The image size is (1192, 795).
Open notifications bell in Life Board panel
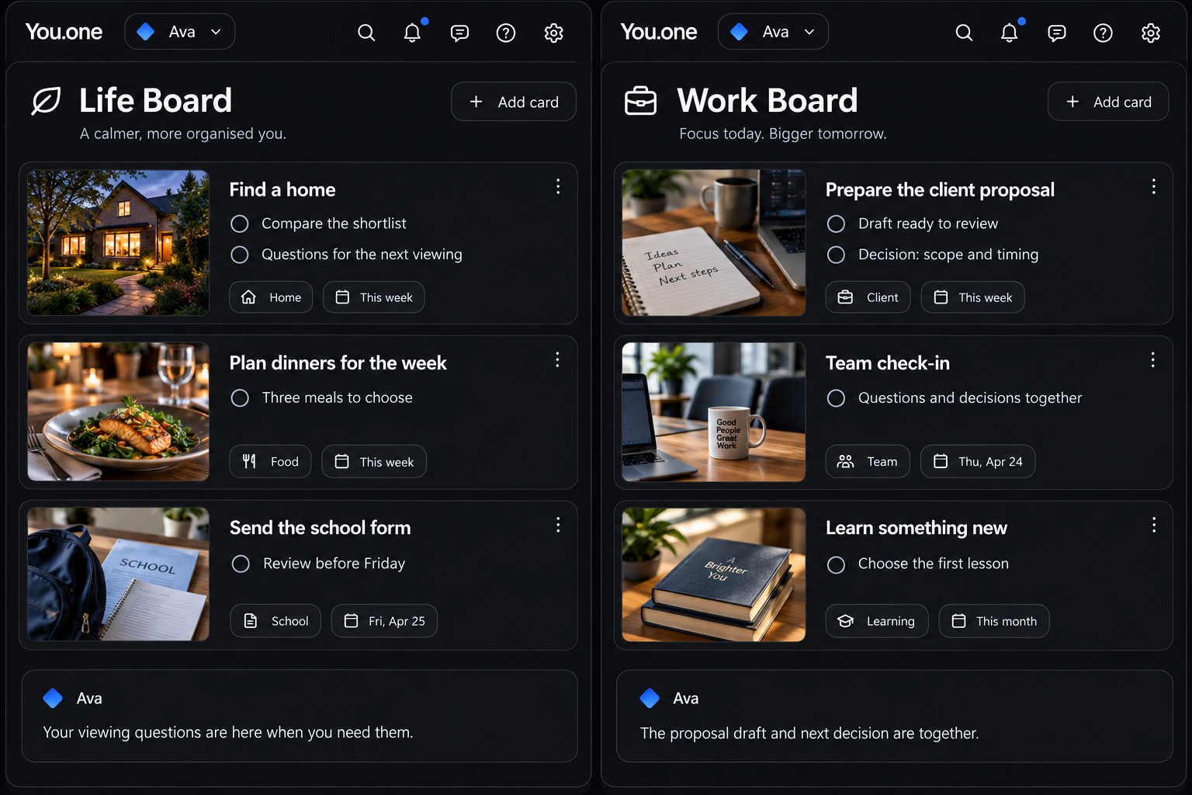413,33
